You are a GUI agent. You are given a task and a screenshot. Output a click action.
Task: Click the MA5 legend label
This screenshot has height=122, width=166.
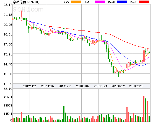(66, 2)
